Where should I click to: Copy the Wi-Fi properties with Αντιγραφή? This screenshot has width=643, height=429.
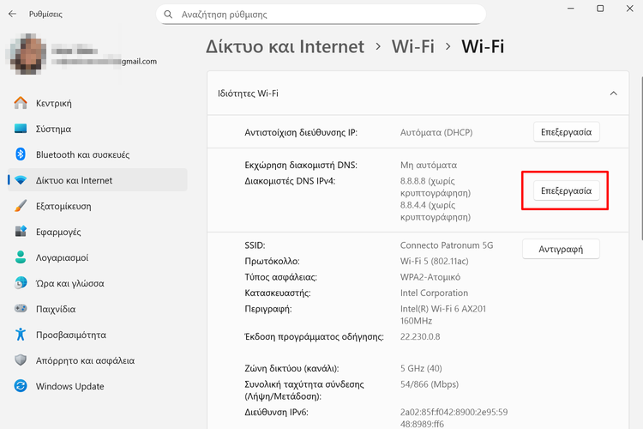561,249
